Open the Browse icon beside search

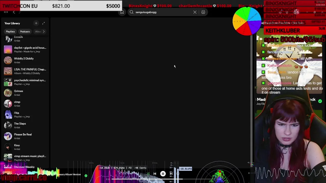[203, 12]
